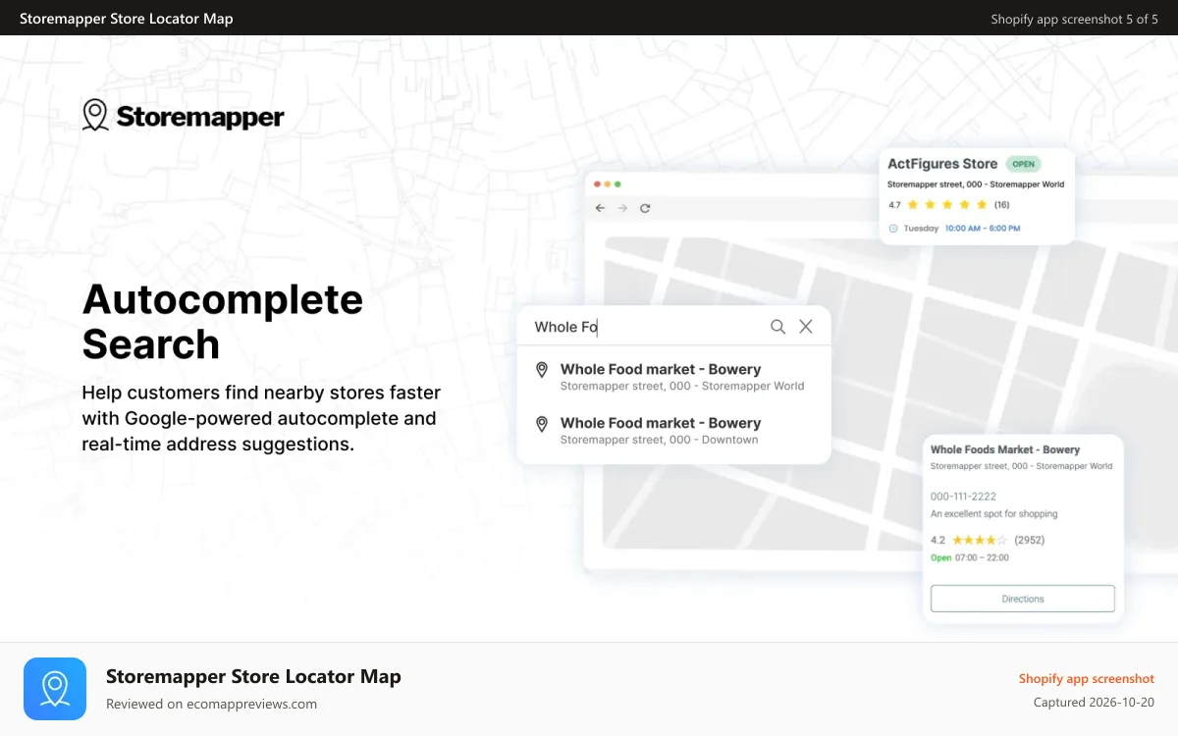This screenshot has width=1178, height=736.
Task: Click orange 'Shopify app screenshot' label
Action: [x=1087, y=678]
